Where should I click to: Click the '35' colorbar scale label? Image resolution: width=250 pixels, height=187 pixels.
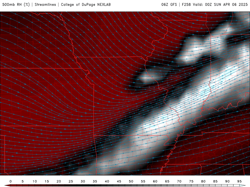(95, 181)
